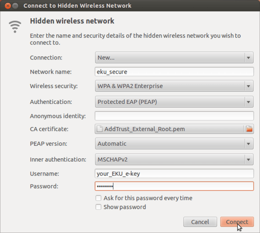Click the CA certificate file chooser
The height and width of the screenshot is (233, 260).
(x=169, y=129)
